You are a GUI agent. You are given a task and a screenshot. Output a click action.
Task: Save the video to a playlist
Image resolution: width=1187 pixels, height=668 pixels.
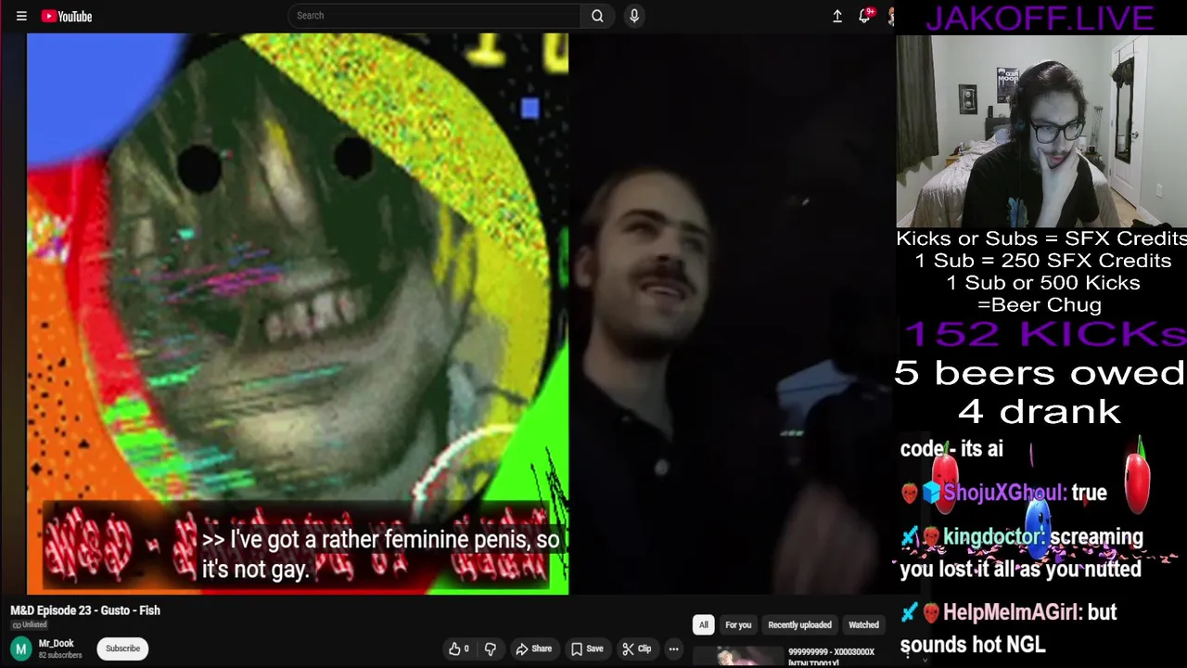(x=587, y=649)
